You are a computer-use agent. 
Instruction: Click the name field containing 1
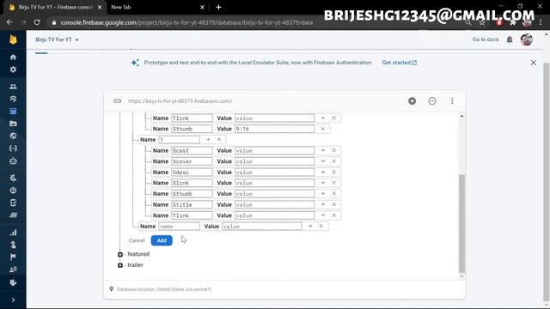(x=179, y=139)
